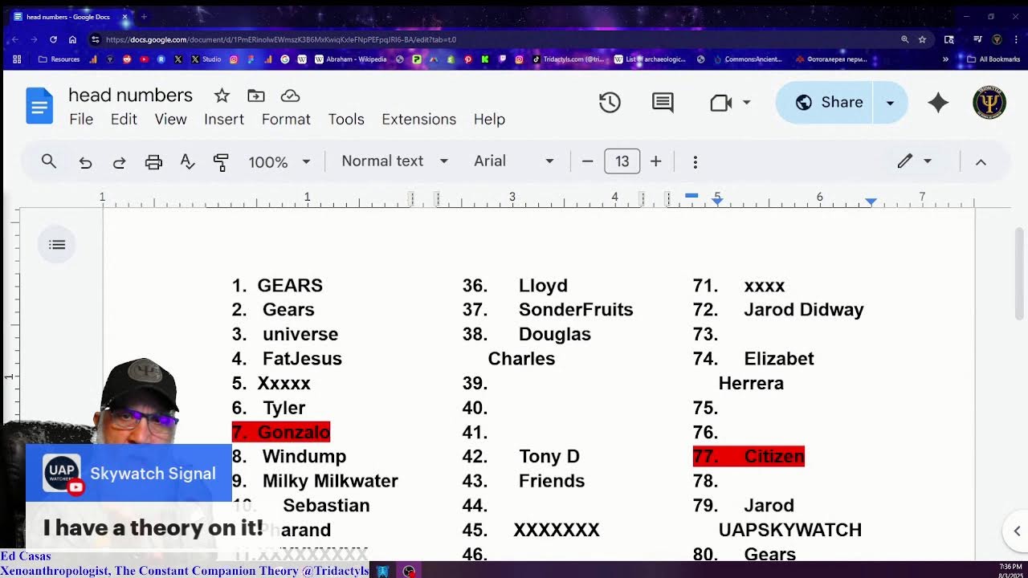
Task: Open the comments icon
Action: pos(663,102)
